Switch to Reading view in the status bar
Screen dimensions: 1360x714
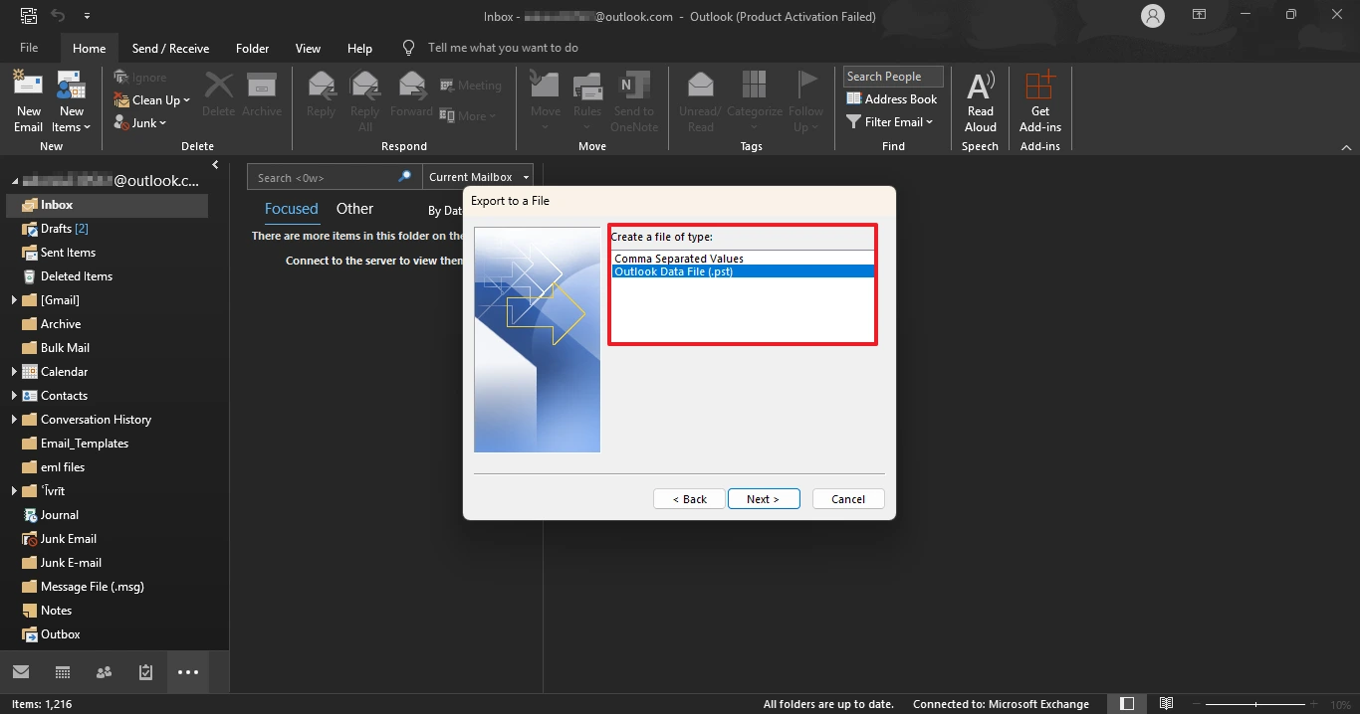pos(1166,703)
